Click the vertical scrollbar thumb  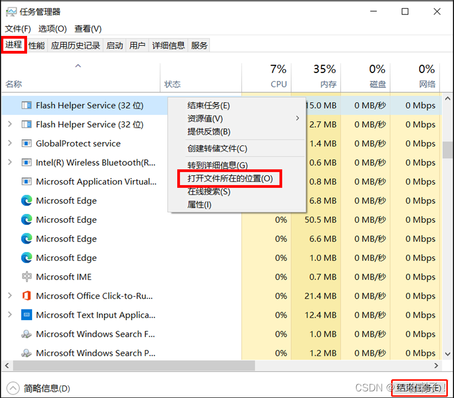(x=447, y=150)
